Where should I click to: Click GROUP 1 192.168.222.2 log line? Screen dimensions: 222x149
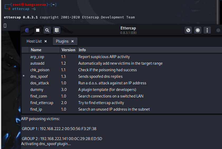(x=59, y=129)
